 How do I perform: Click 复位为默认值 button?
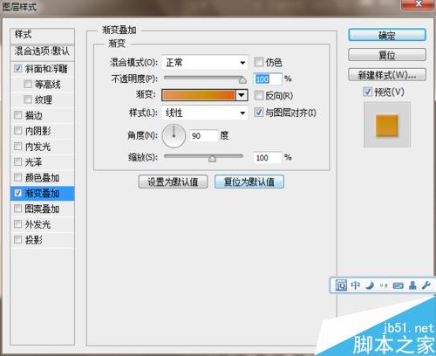click(x=249, y=181)
